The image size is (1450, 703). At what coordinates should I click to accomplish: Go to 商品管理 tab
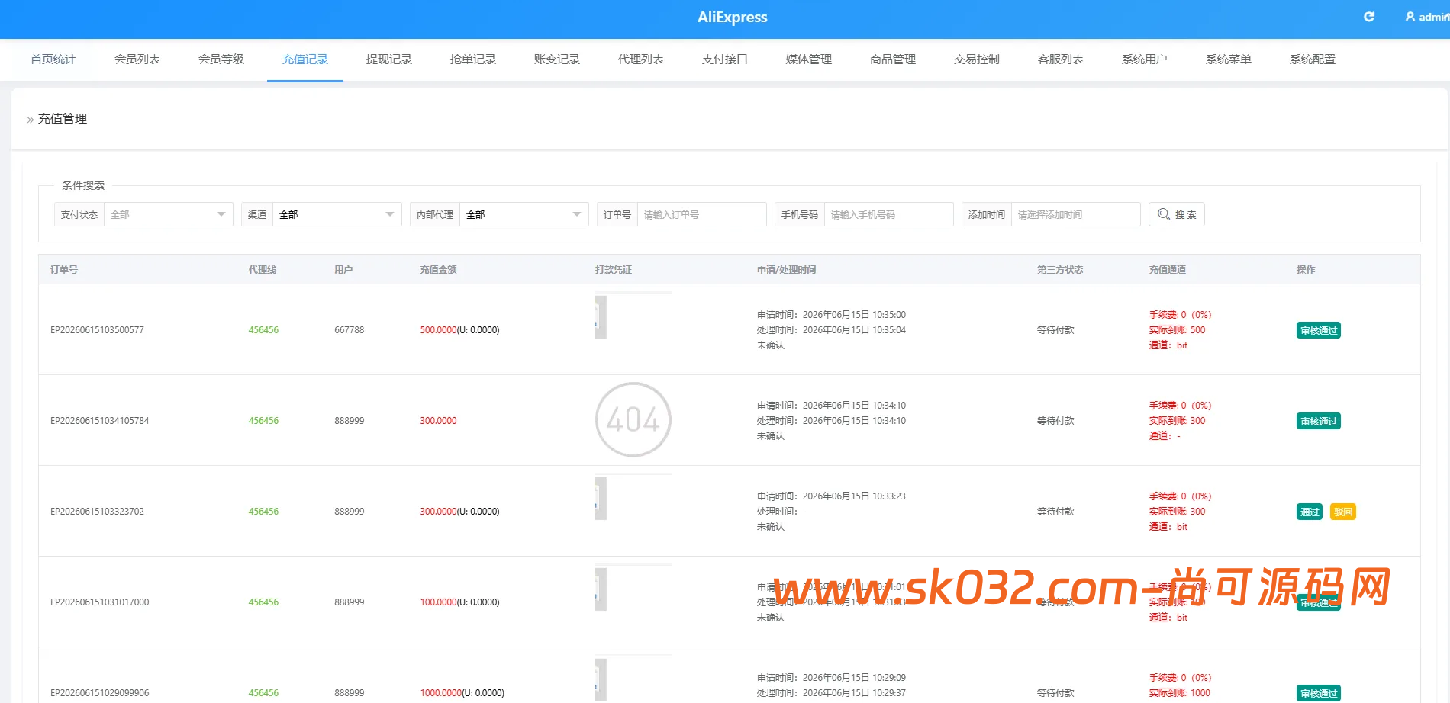893,59
